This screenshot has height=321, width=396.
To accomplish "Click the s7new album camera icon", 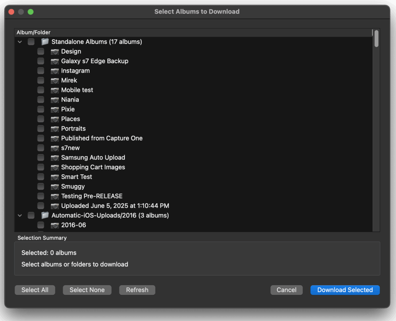I will click(x=55, y=148).
